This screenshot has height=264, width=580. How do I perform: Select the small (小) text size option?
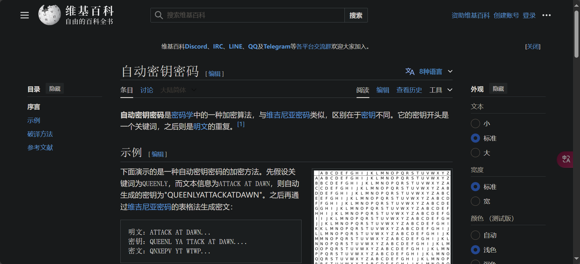tap(475, 124)
